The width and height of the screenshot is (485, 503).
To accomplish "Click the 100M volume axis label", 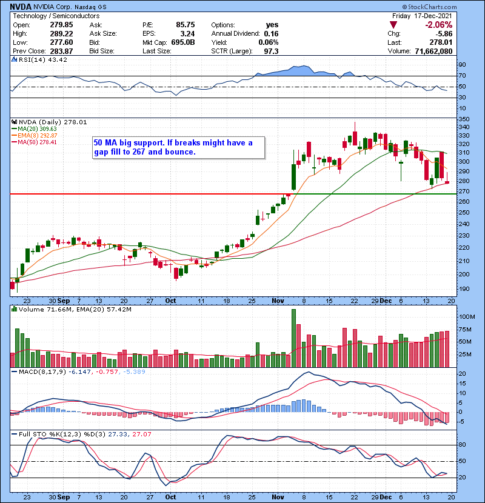I will (467, 317).
